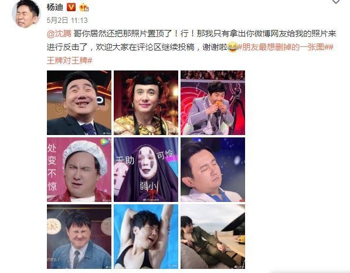The image size is (350, 273).
Task: Click the laughing-crying emoji in post
Action: (x=232, y=47)
